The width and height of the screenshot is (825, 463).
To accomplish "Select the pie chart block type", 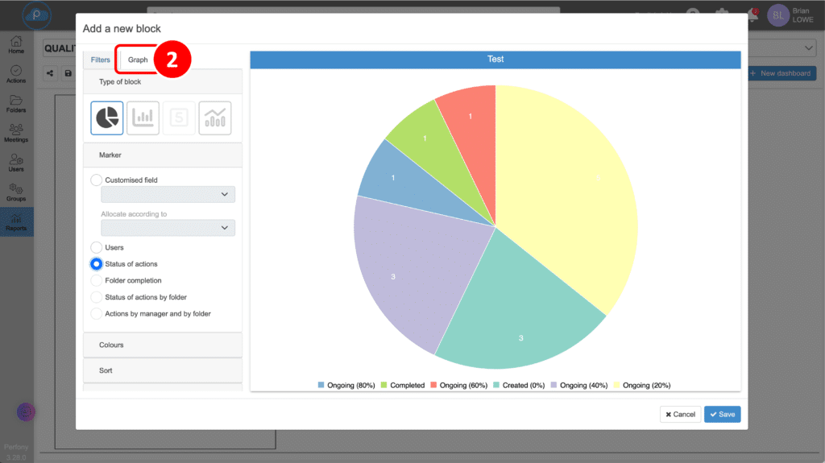I will (107, 118).
